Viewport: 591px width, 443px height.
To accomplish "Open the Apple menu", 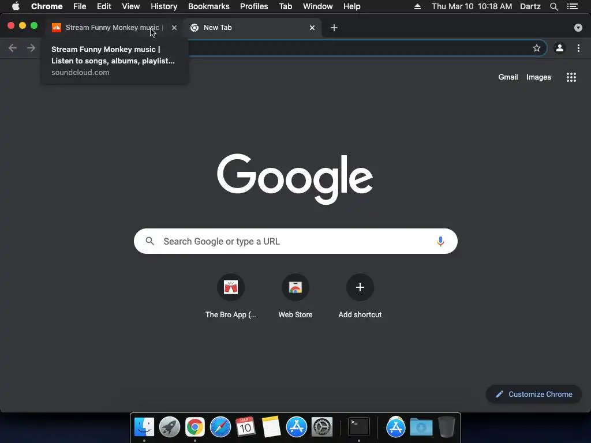I will point(16,6).
